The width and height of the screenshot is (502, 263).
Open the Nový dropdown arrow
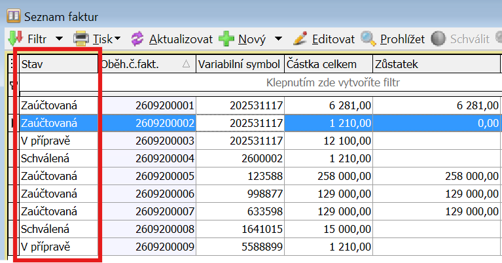279,39
